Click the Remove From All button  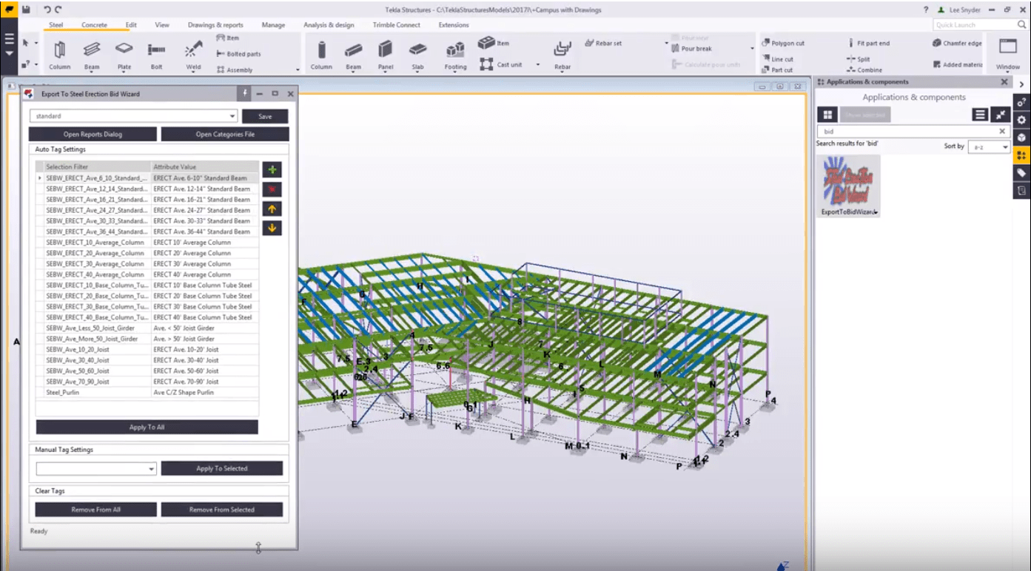(x=96, y=510)
